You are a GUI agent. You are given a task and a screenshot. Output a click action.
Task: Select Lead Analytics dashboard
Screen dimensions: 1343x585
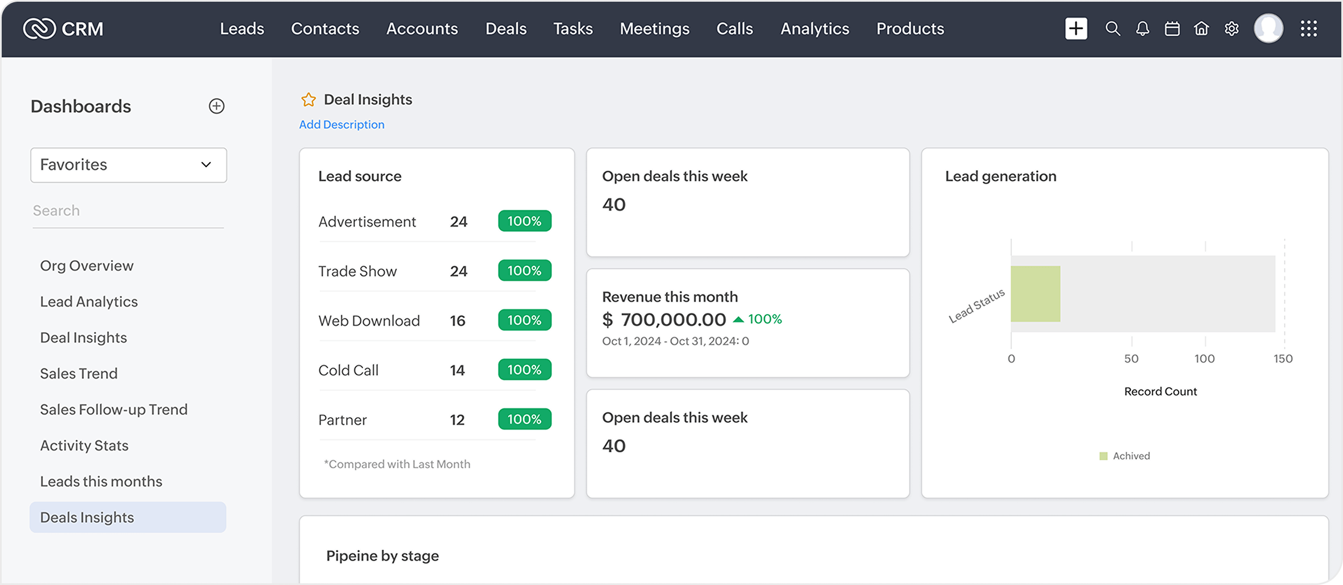pyautogui.click(x=89, y=302)
